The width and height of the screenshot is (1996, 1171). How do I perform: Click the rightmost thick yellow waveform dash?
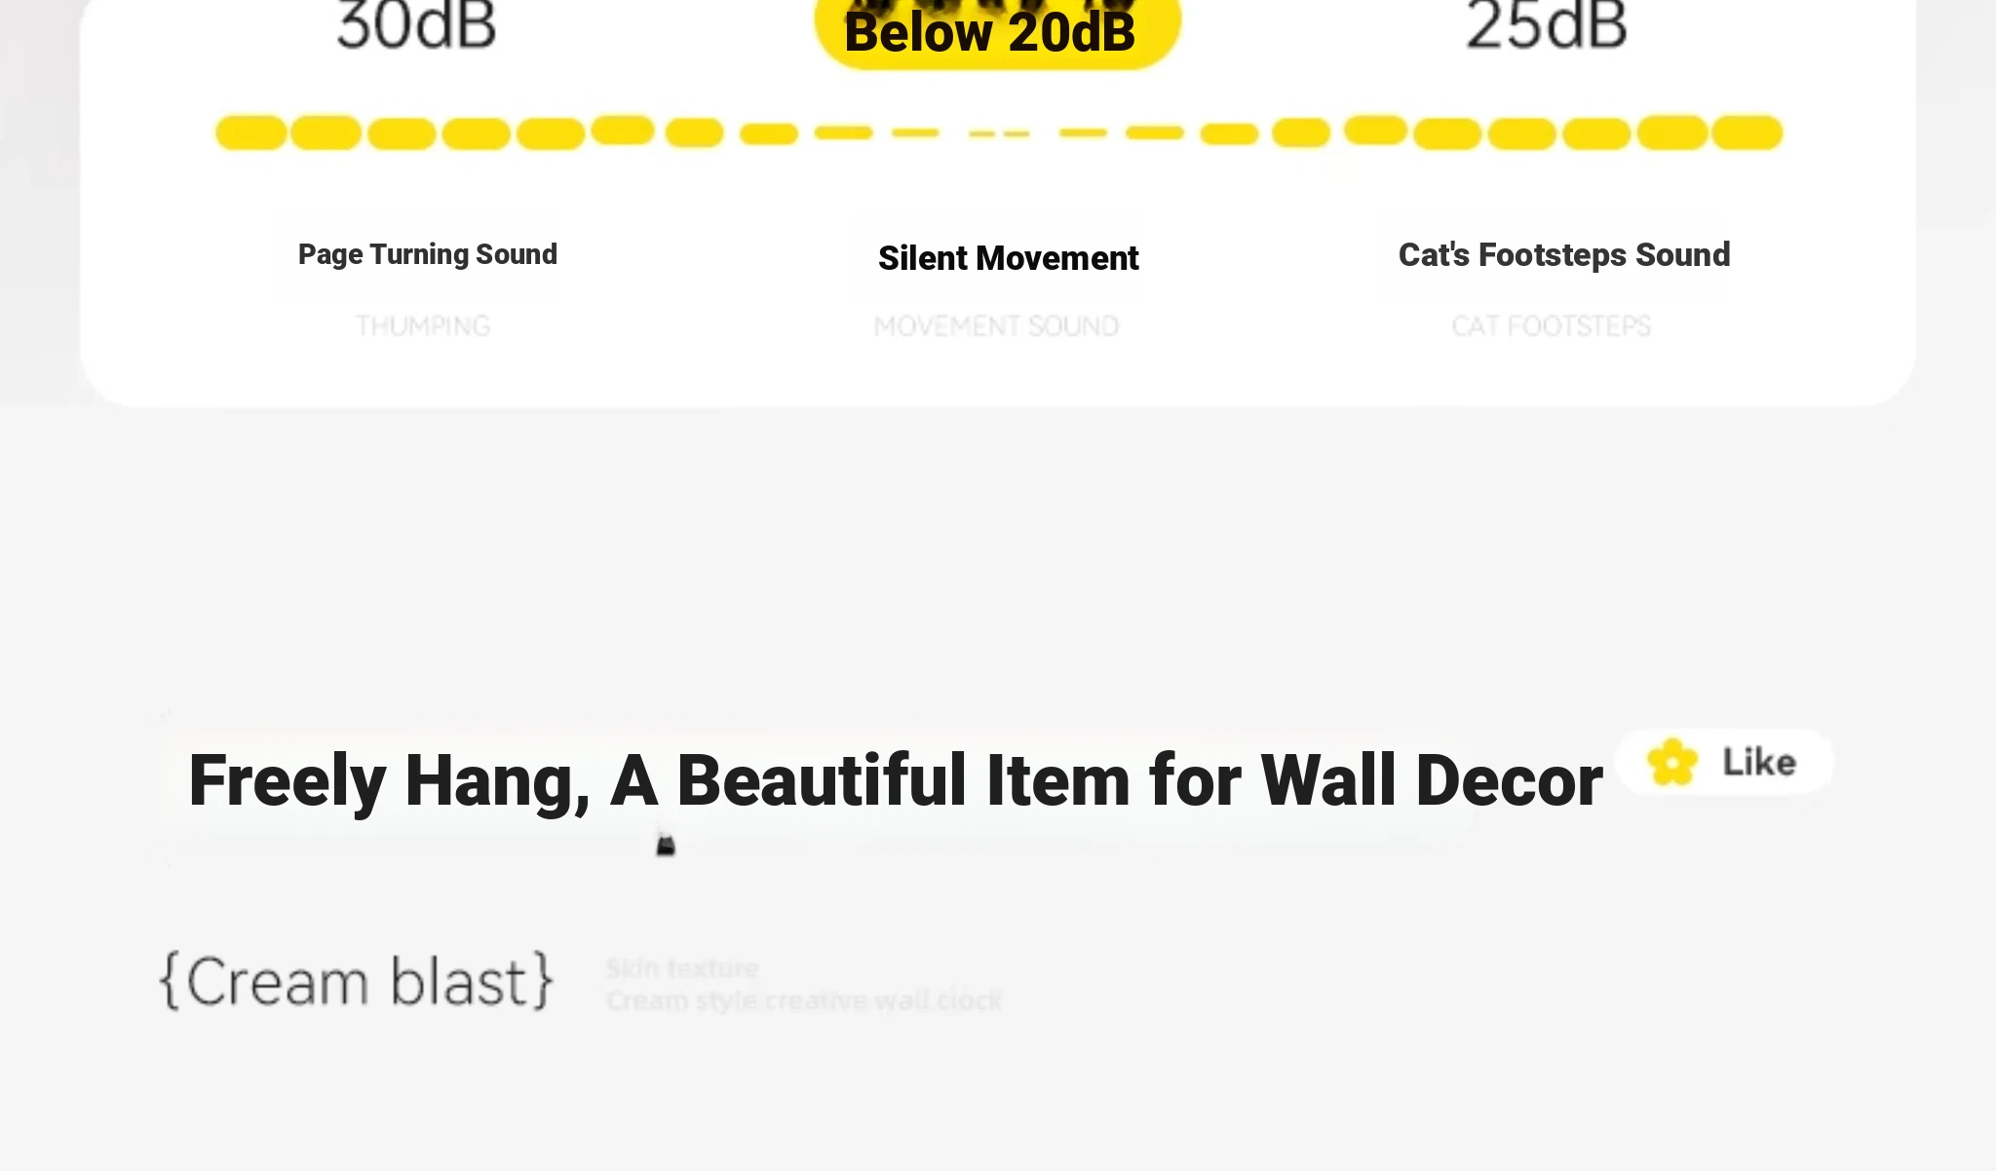tap(1747, 132)
